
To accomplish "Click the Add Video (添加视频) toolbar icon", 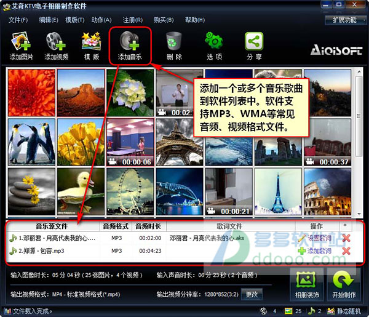I will (x=56, y=42).
